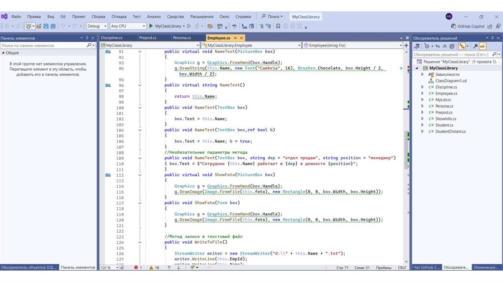Toggle auto-hide pin on Solution Explorer panel
The width and height of the screenshot is (503, 282).
click(x=493, y=38)
